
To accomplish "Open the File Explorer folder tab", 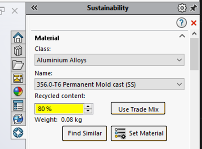I will pyautogui.click(x=18, y=65).
